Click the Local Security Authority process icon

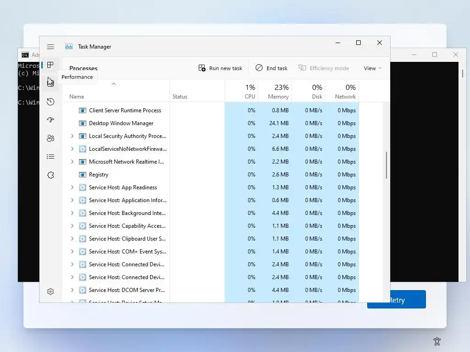click(x=83, y=136)
